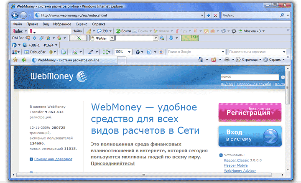Click the blue Go arrow beside address bar
The height and width of the screenshot is (183, 301).
pos(208,15)
